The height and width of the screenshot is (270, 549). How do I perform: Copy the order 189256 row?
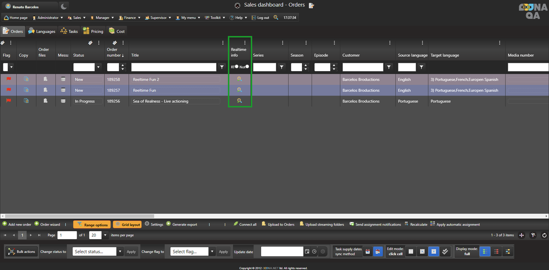[x=26, y=101]
